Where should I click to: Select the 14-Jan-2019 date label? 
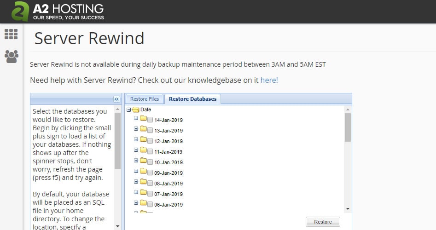(x=169, y=120)
